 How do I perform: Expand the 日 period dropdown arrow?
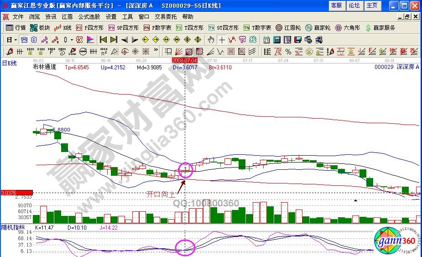15,40
